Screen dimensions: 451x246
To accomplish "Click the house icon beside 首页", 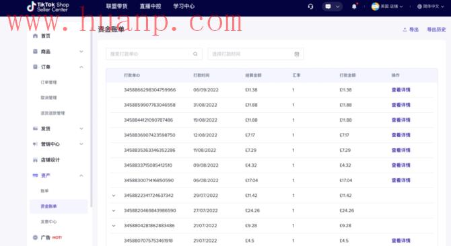I will click(x=35, y=36).
